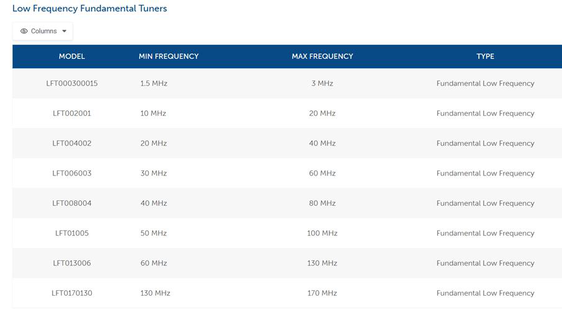Select model LFT004002
The height and width of the screenshot is (310, 562).
point(72,143)
